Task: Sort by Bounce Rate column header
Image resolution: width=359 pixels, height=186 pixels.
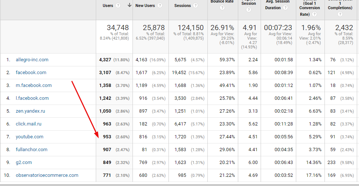Action: pyautogui.click(x=222, y=1)
